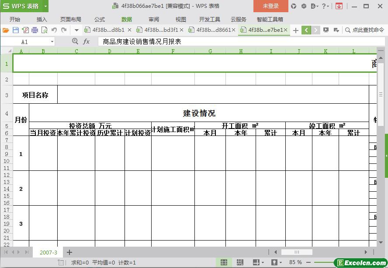Open the WPS 表格 application menu dropdown
Viewport: 388px width, 268px height.
pyautogui.click(x=45, y=6)
